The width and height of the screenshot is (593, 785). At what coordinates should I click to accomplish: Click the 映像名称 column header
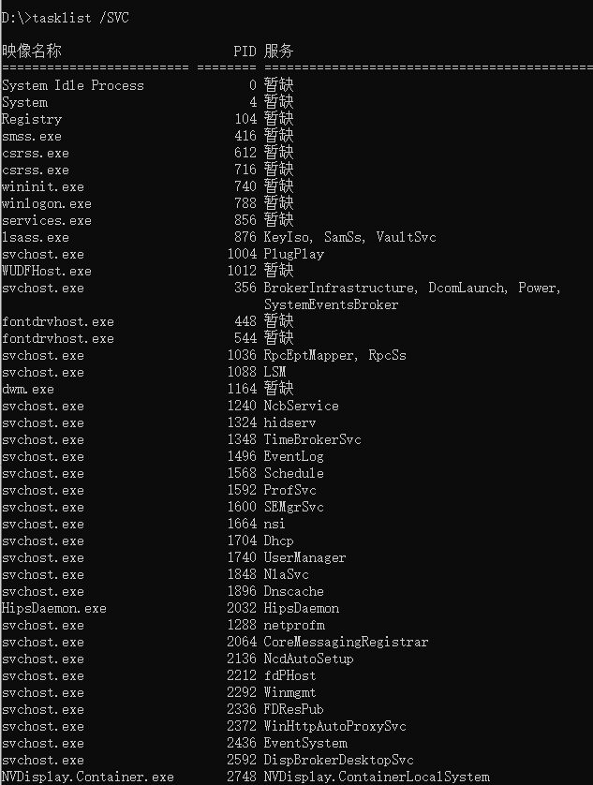[31, 51]
